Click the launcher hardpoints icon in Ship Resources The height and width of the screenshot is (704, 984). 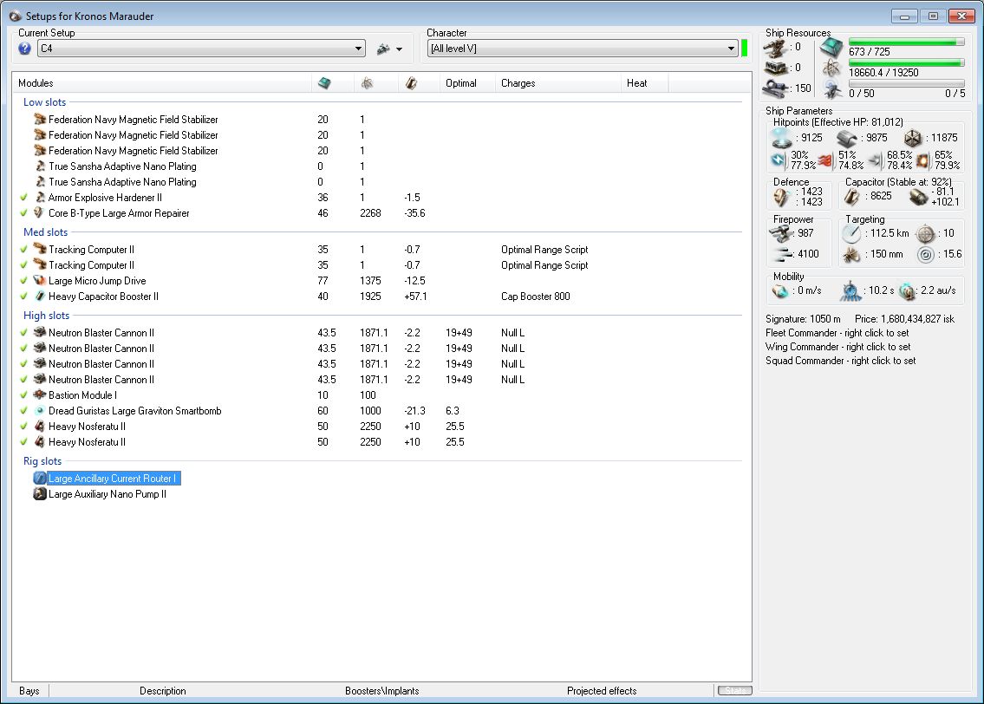pos(776,68)
